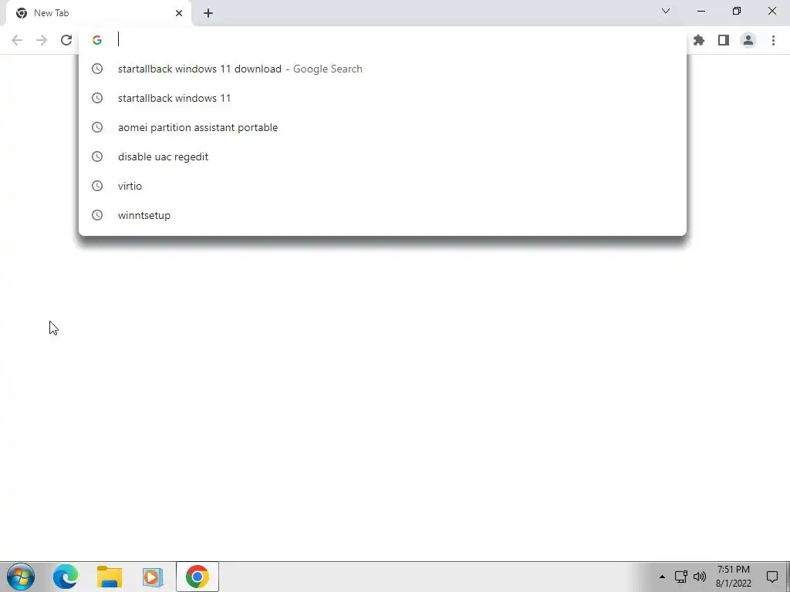Viewport: 790px width, 592px height.
Task: Click history clock icon beside 'virtio'
Action: click(x=97, y=186)
